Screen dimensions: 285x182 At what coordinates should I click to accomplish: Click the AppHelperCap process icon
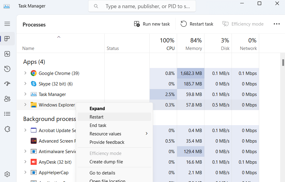tap(34, 173)
